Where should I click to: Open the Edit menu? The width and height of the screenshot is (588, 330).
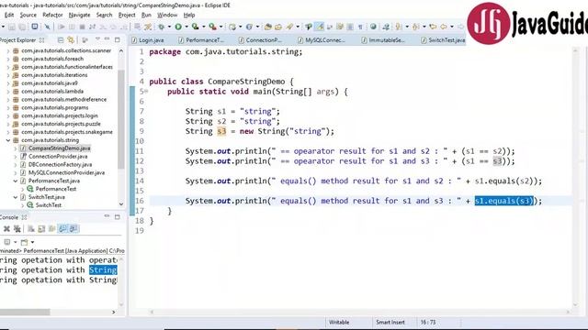(x=9, y=15)
